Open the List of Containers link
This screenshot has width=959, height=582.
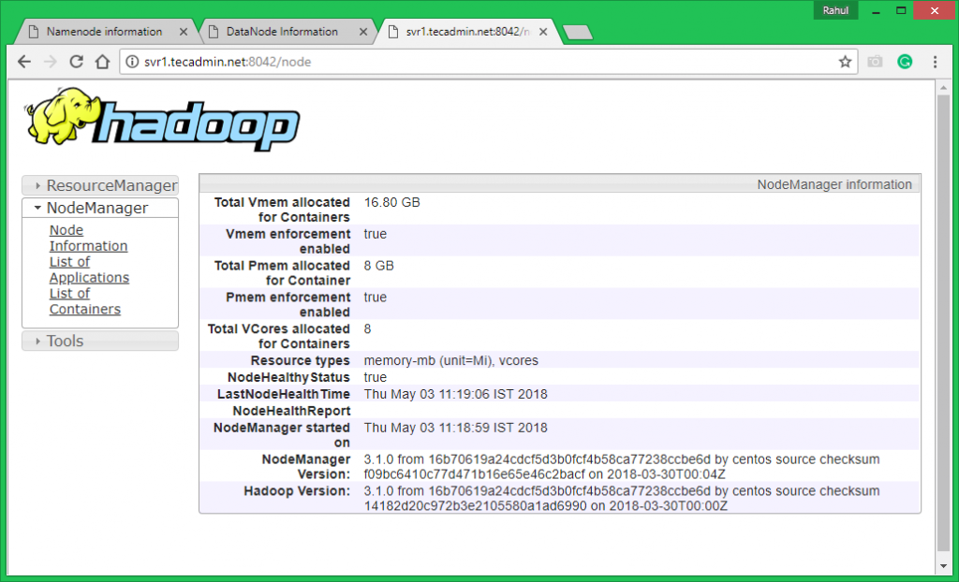pyautogui.click(x=84, y=301)
